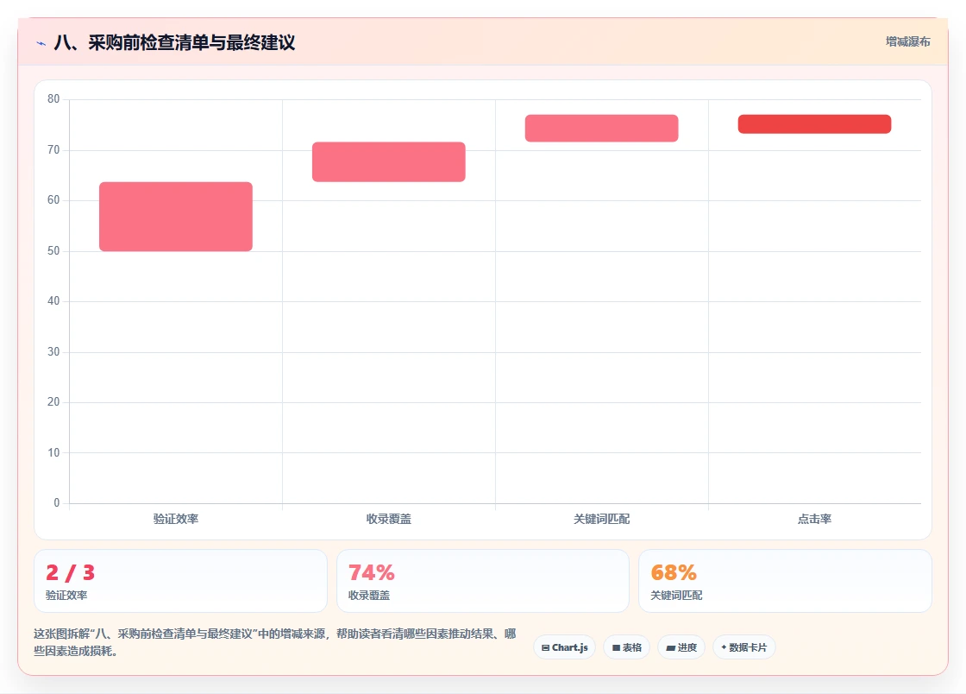Screen dimensions: 966x694
Task: Select the 验证效率 waterfall bar
Action: pyautogui.click(x=176, y=217)
